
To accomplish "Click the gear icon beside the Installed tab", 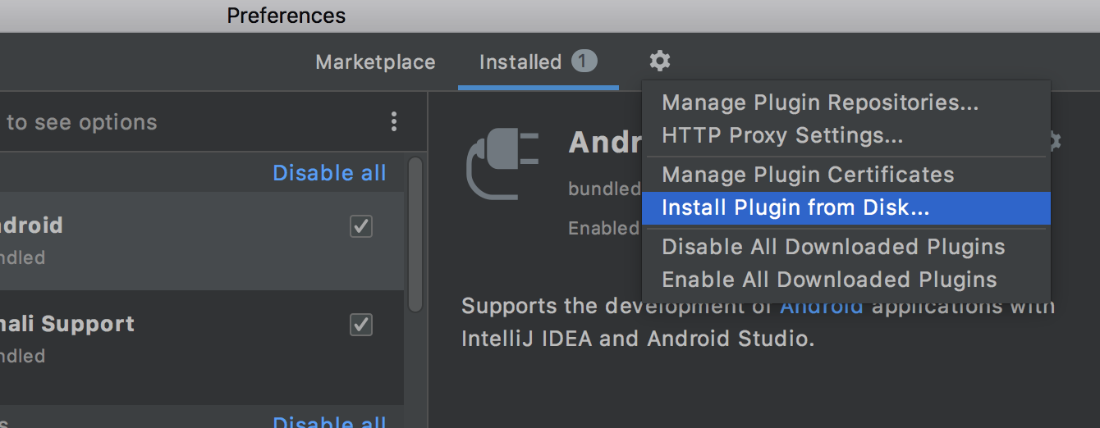I will [660, 61].
